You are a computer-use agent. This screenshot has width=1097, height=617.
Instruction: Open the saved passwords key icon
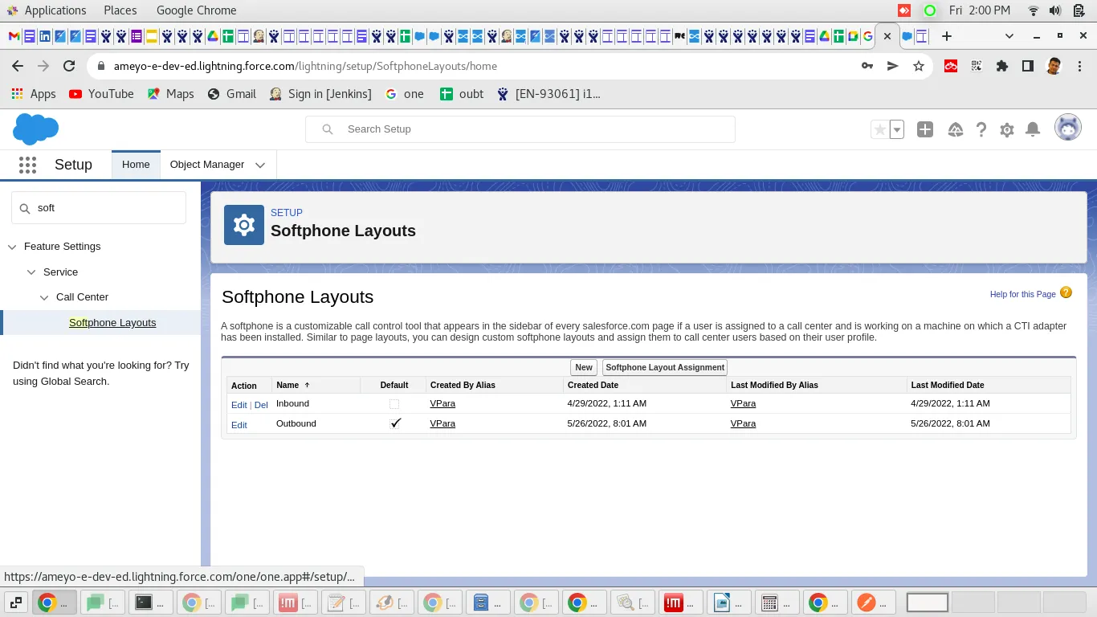pos(867,67)
